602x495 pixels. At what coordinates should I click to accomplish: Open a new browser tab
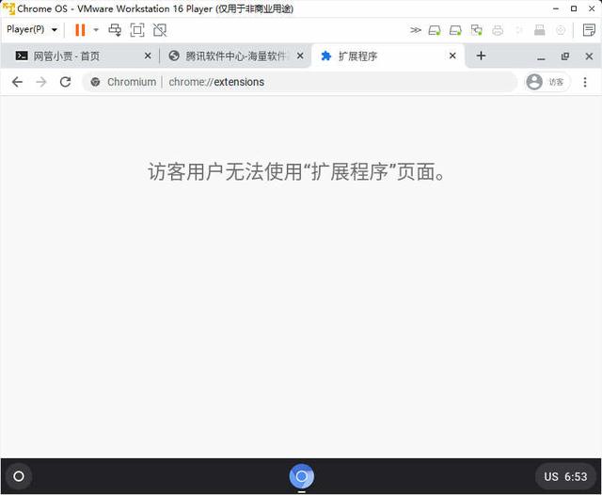(481, 56)
